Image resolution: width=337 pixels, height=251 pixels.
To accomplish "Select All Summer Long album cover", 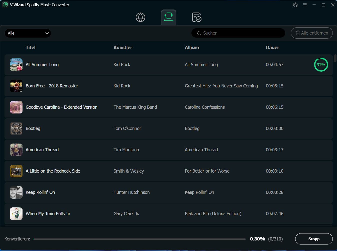I will [16, 65].
